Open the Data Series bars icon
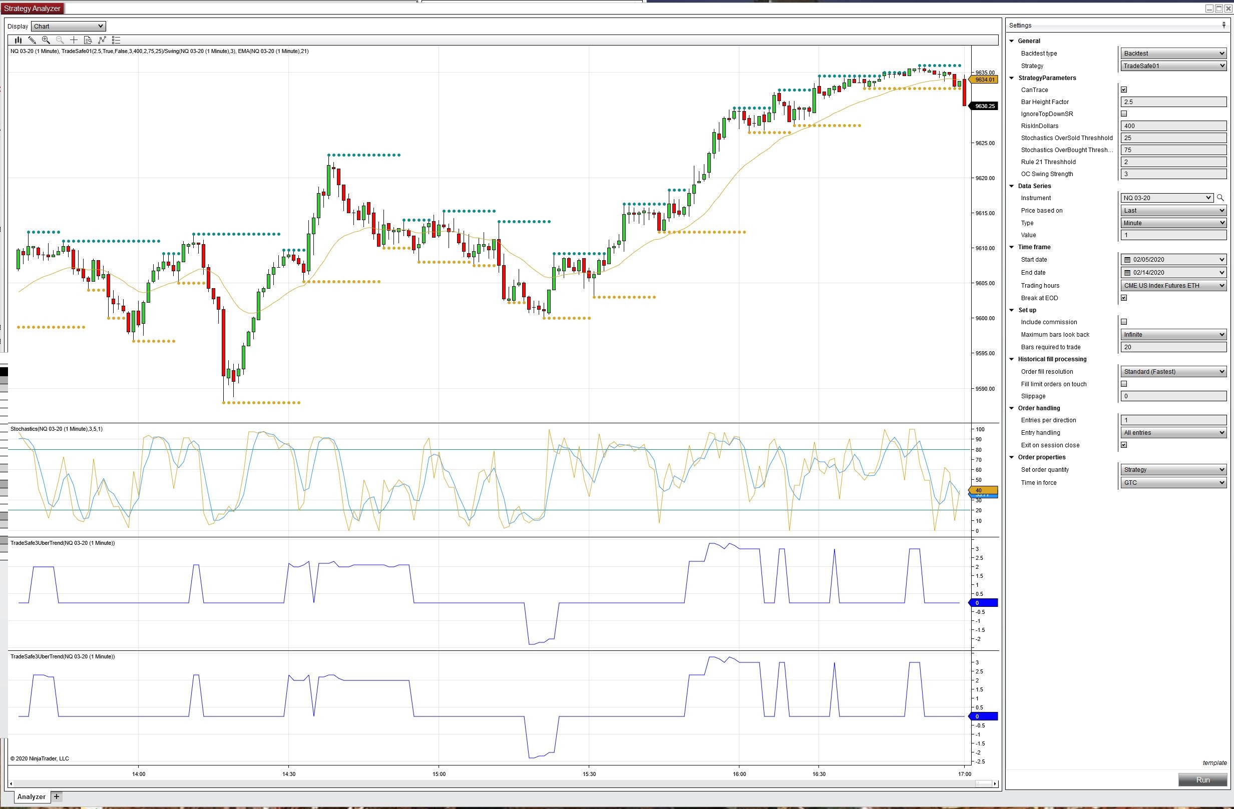1234x809 pixels. [x=18, y=40]
